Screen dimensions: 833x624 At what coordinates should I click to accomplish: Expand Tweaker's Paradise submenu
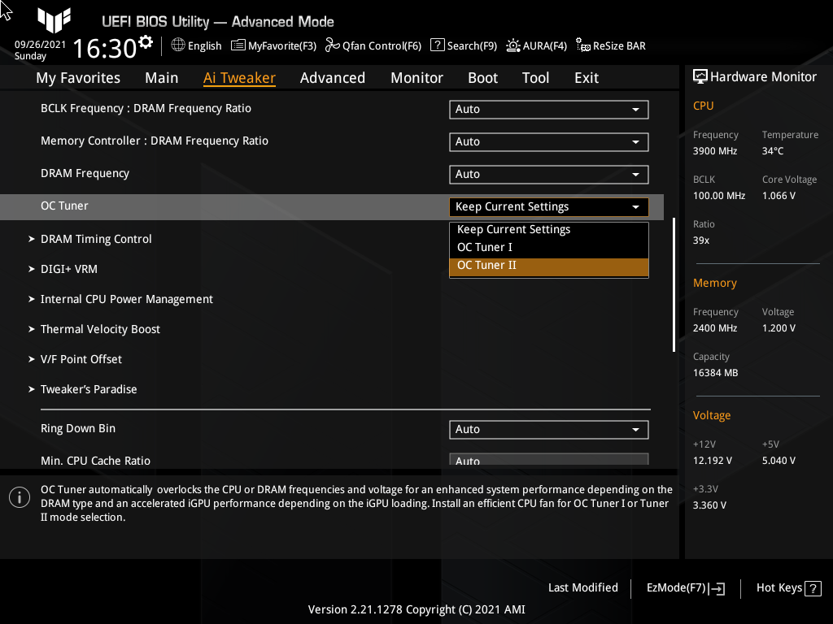click(88, 389)
